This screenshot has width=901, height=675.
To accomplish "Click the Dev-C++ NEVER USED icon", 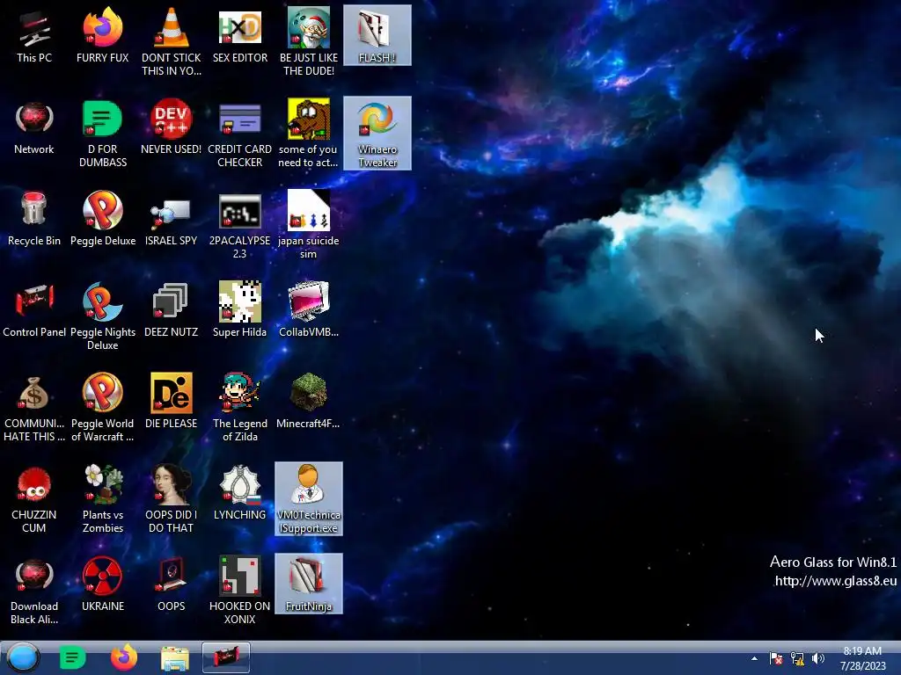I will 172,127.
